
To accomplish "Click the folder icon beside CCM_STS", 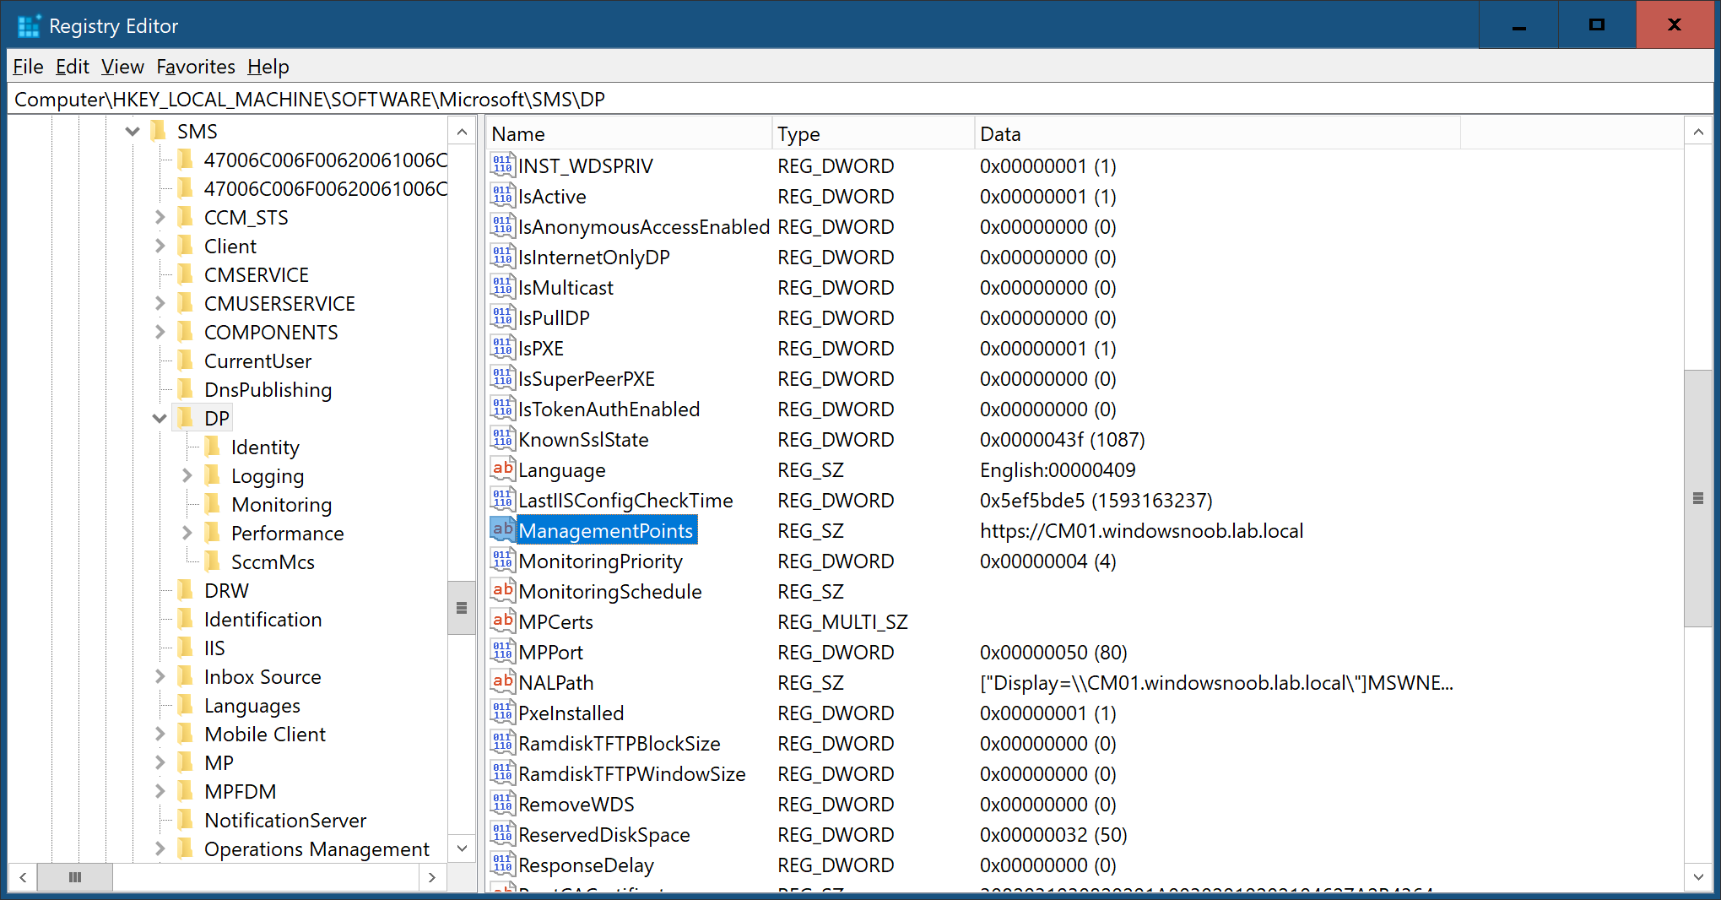I will tap(186, 217).
